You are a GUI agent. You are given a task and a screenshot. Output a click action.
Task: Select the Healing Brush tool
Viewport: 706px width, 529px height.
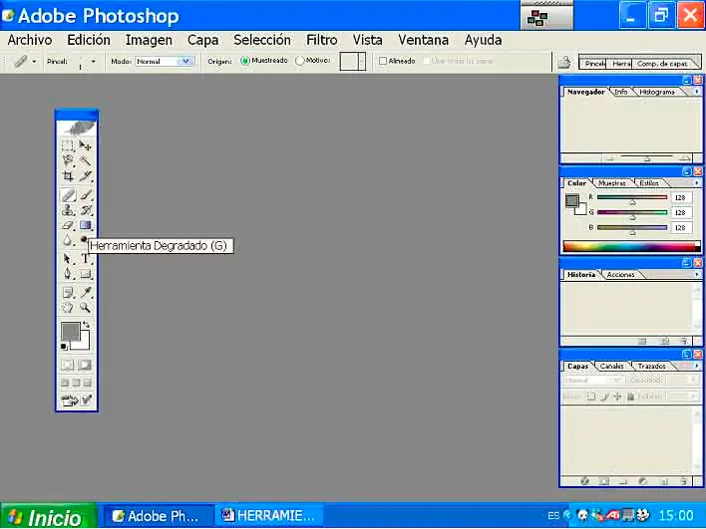pos(68,195)
